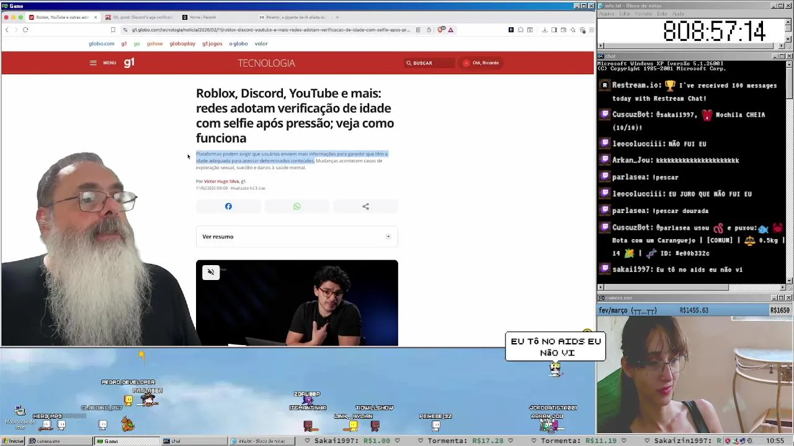Reload the page in browser
794x446 pixels.
click(x=25, y=30)
